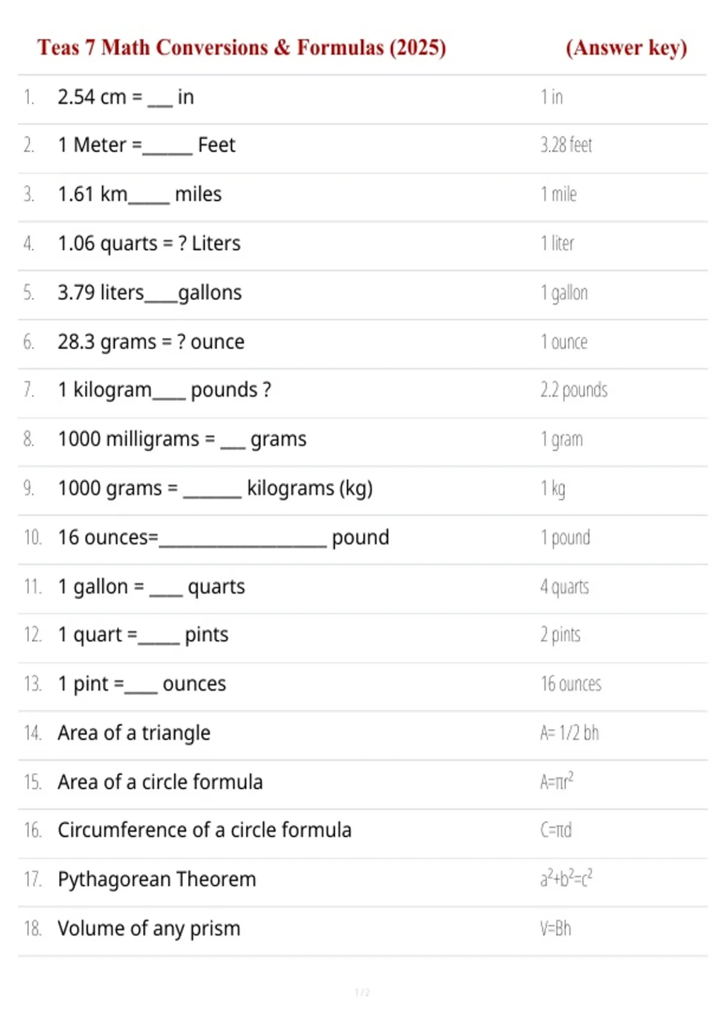Click the 1 liter answer
The height and width of the screenshot is (1026, 724).
point(557,243)
